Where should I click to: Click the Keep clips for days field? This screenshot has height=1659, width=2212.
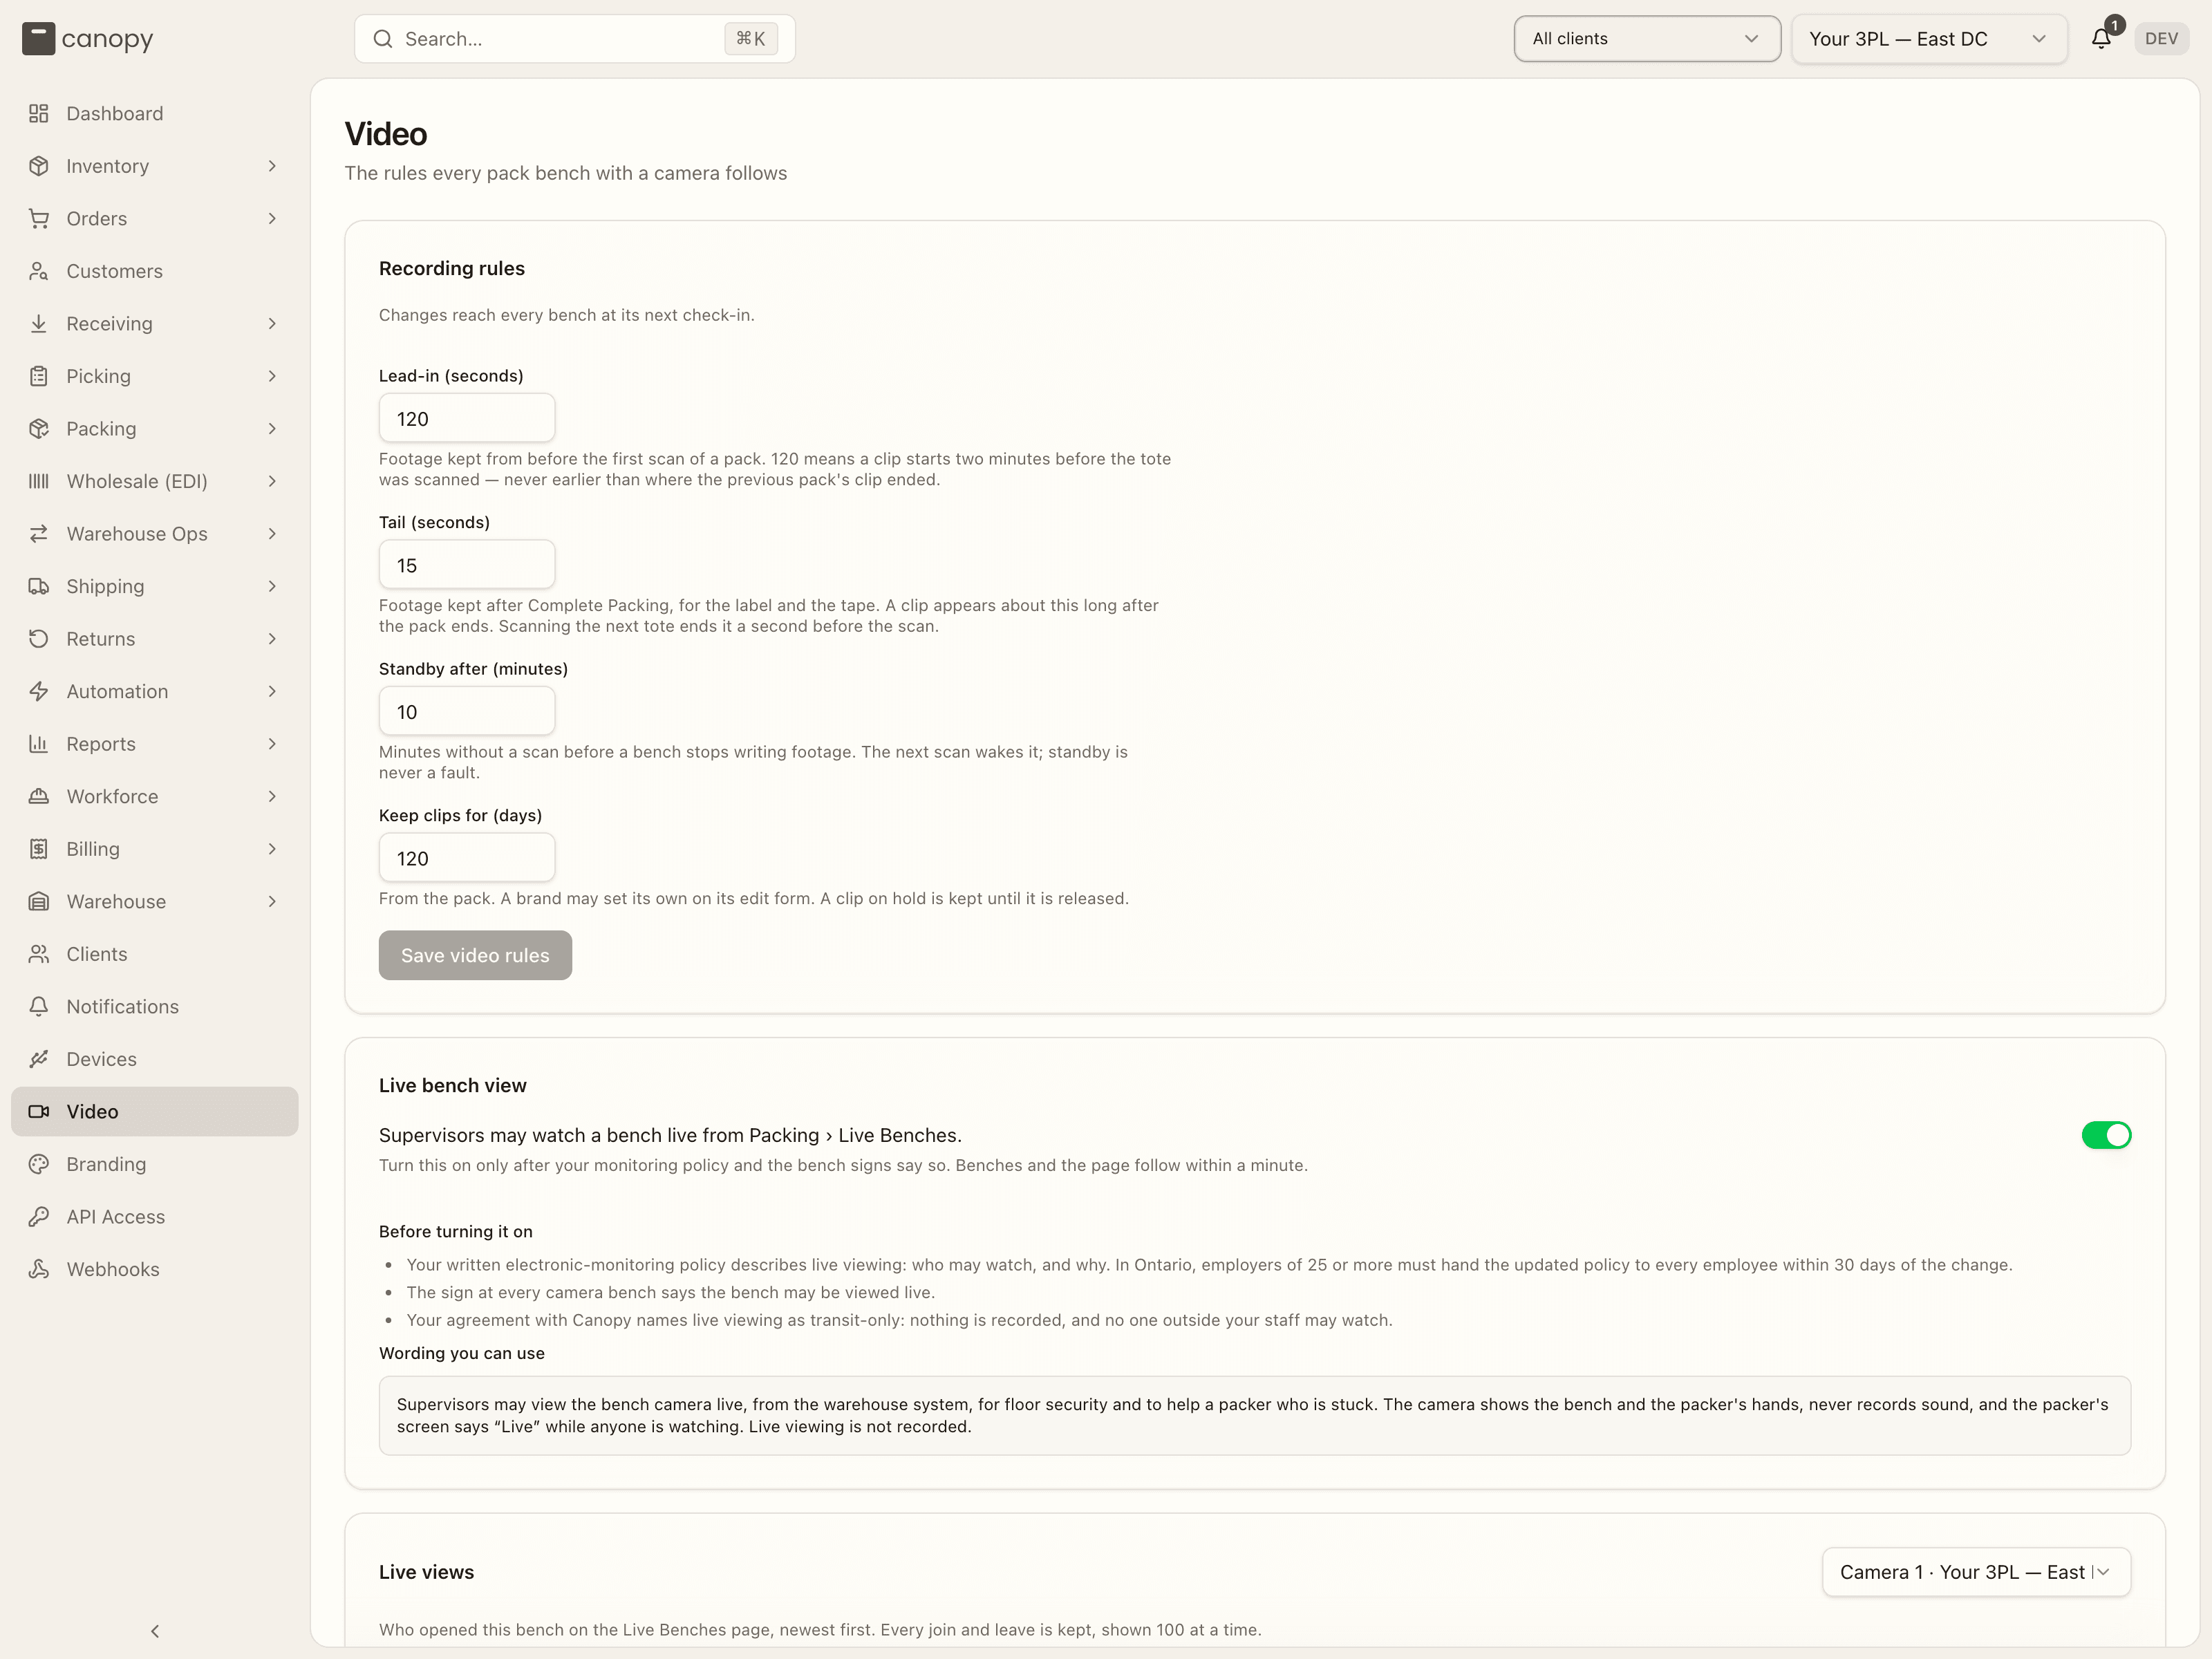[x=466, y=858]
